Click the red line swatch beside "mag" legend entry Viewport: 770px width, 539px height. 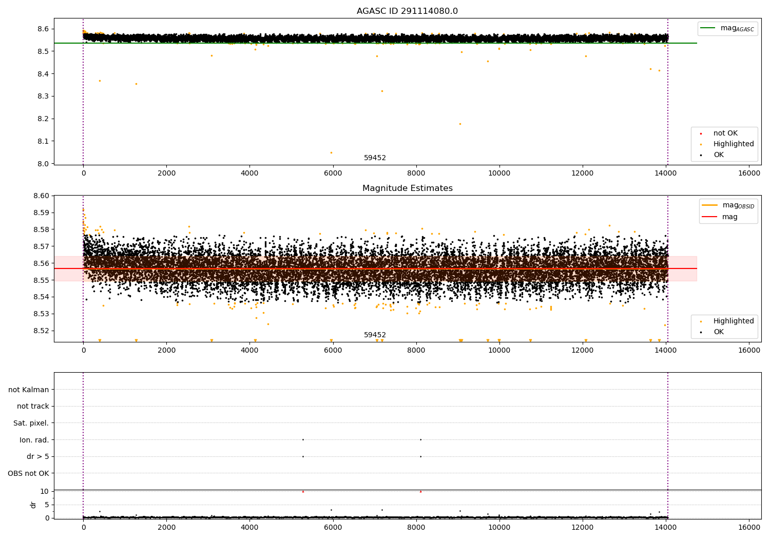tap(710, 217)
